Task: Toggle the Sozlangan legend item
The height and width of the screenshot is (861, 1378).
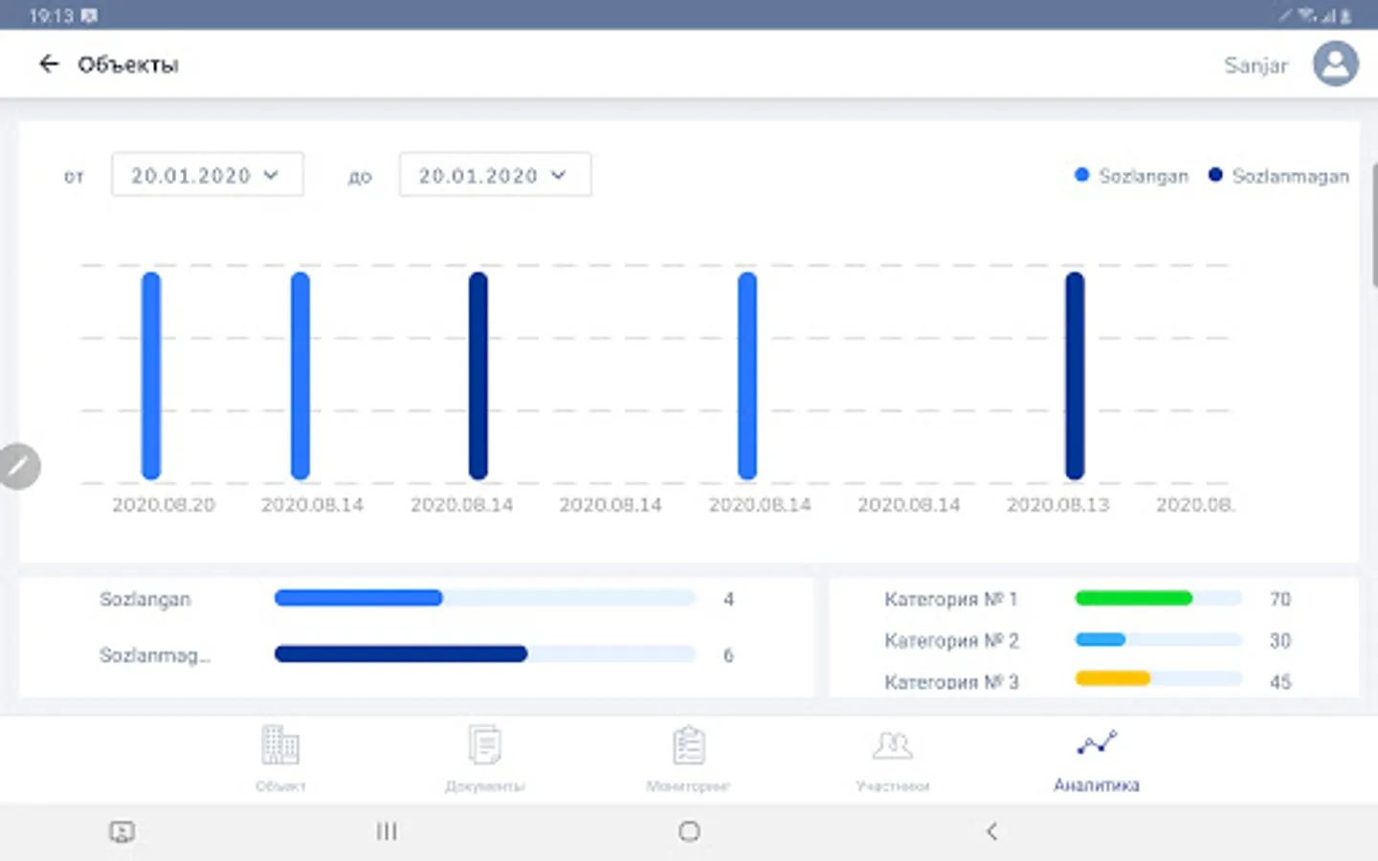Action: tap(1131, 176)
